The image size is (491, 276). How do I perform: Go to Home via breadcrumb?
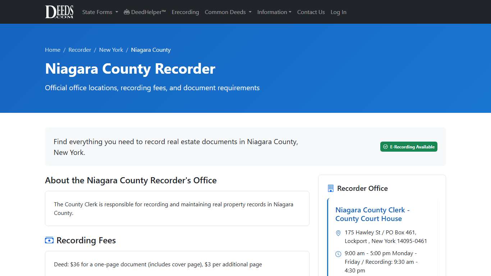pos(52,50)
